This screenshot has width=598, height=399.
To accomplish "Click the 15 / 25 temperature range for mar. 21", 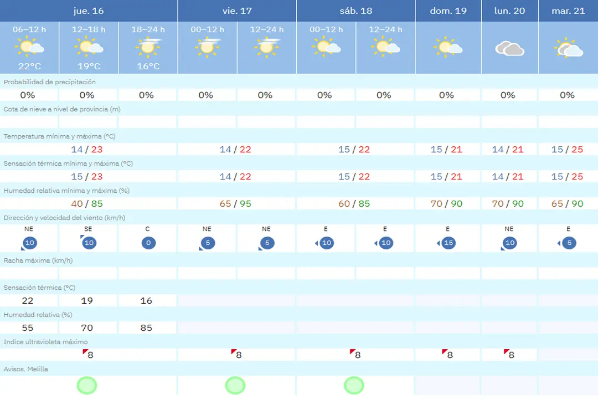I will point(567,149).
